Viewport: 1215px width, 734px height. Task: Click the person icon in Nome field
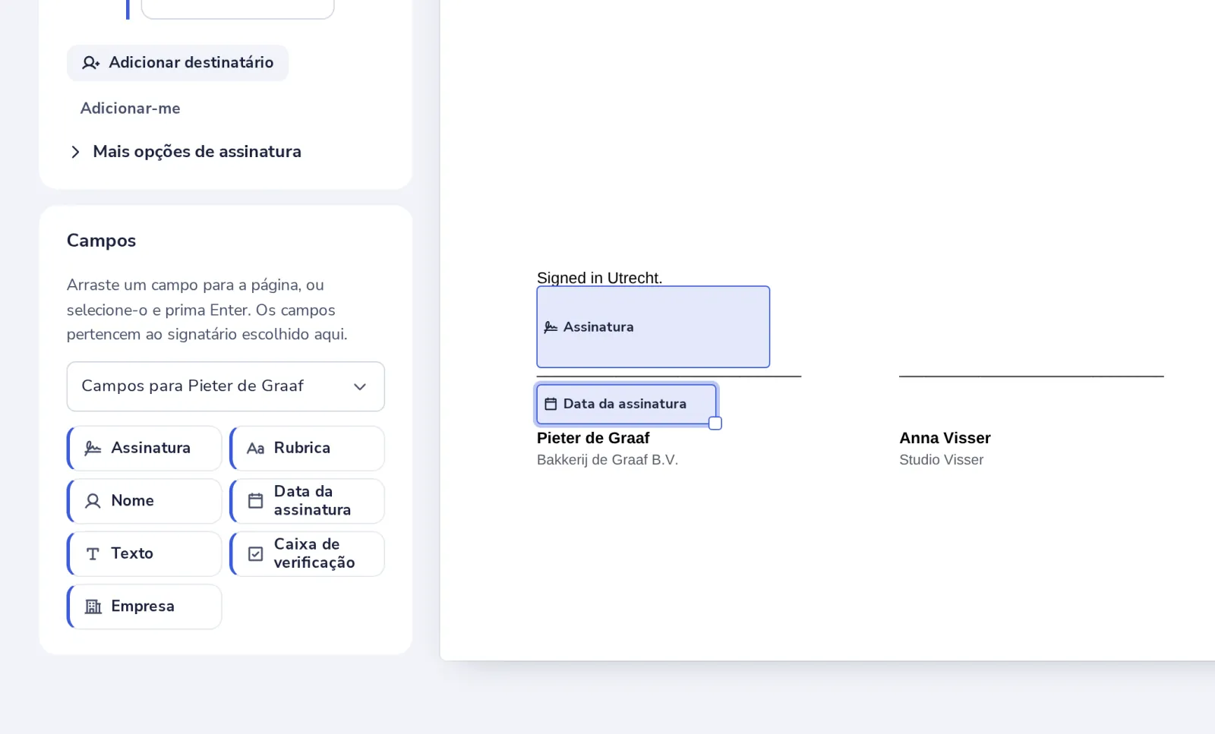tap(93, 501)
